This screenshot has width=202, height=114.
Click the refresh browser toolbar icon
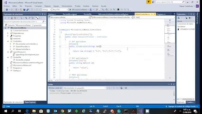91,10
